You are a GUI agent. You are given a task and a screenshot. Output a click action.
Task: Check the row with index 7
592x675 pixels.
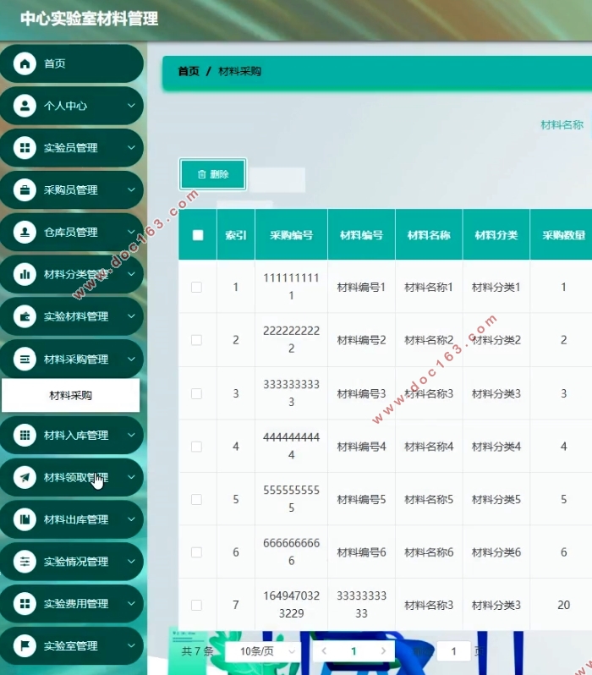pyautogui.click(x=196, y=605)
